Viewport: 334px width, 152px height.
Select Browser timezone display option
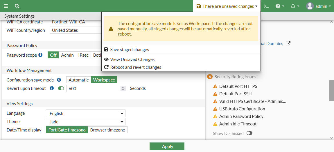coord(107,130)
